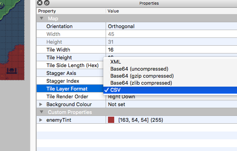Keep the checked CSV option
This screenshot has height=151, width=237.
click(170, 90)
